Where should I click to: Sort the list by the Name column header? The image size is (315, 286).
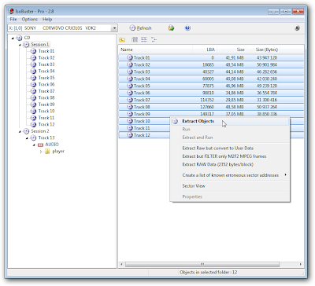coord(155,49)
